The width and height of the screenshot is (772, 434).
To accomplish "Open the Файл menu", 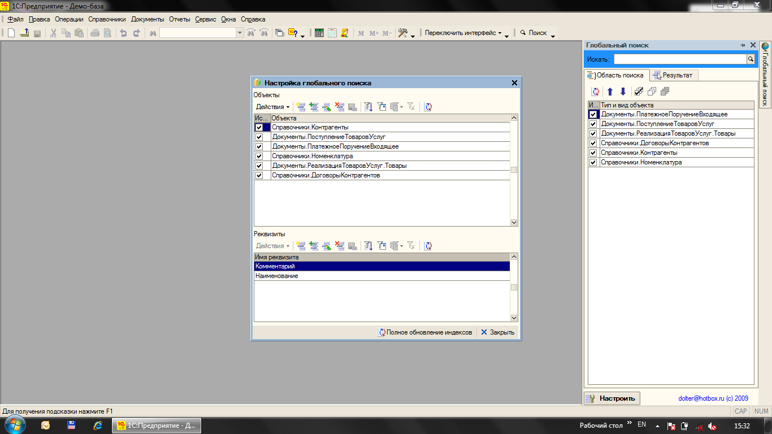I will tap(15, 19).
